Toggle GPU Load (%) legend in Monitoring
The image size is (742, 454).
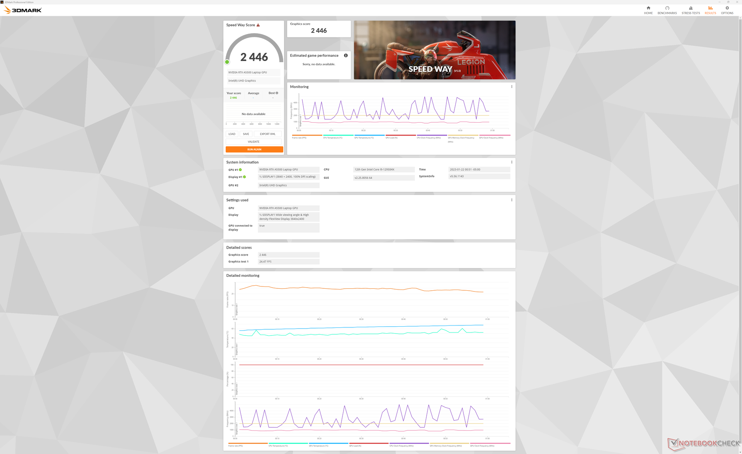391,137
